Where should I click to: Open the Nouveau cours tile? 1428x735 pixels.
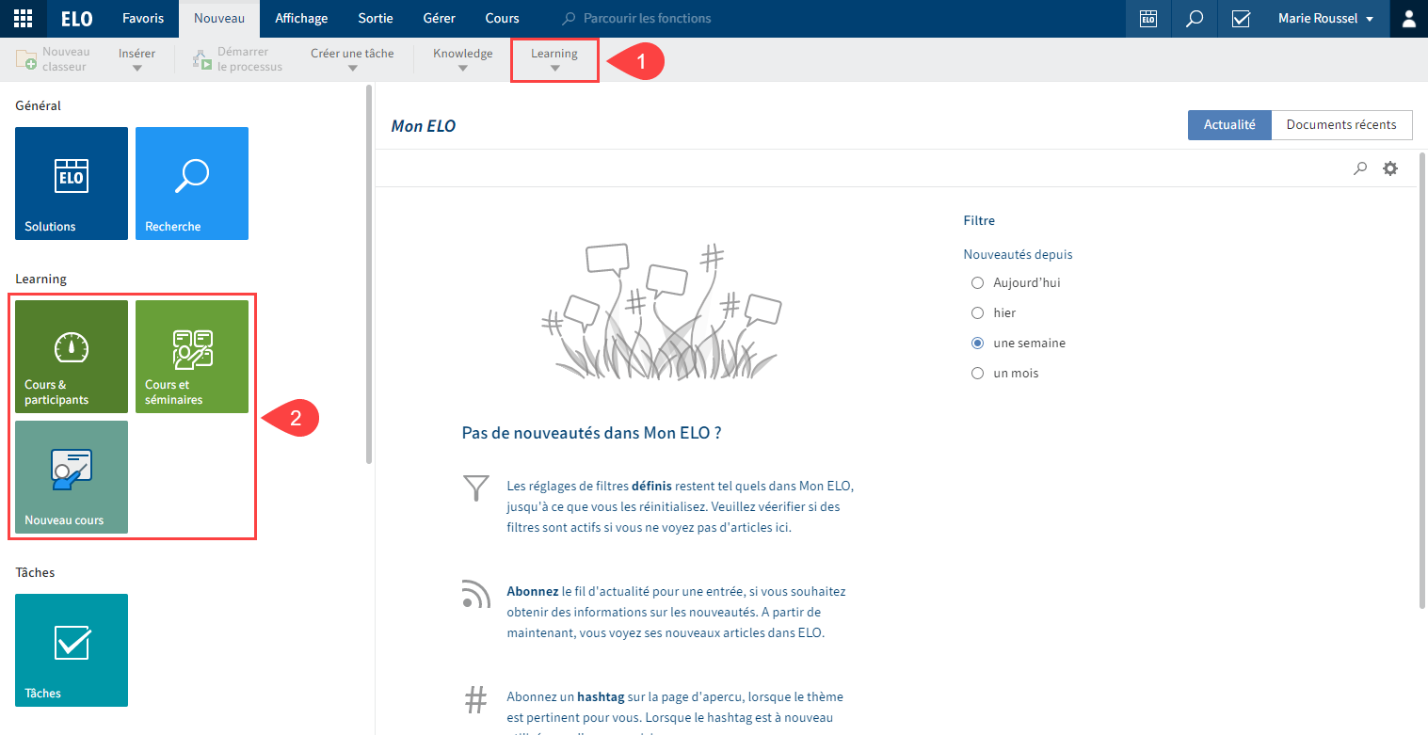72,477
